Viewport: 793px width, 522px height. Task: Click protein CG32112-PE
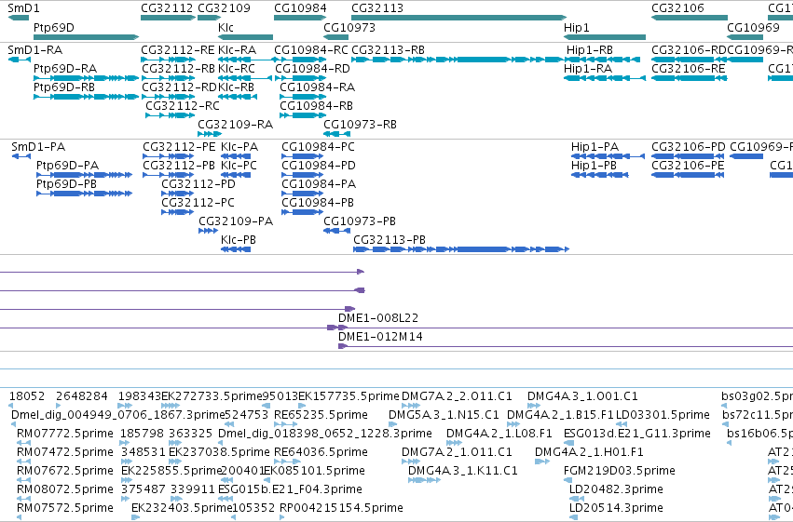point(179,147)
